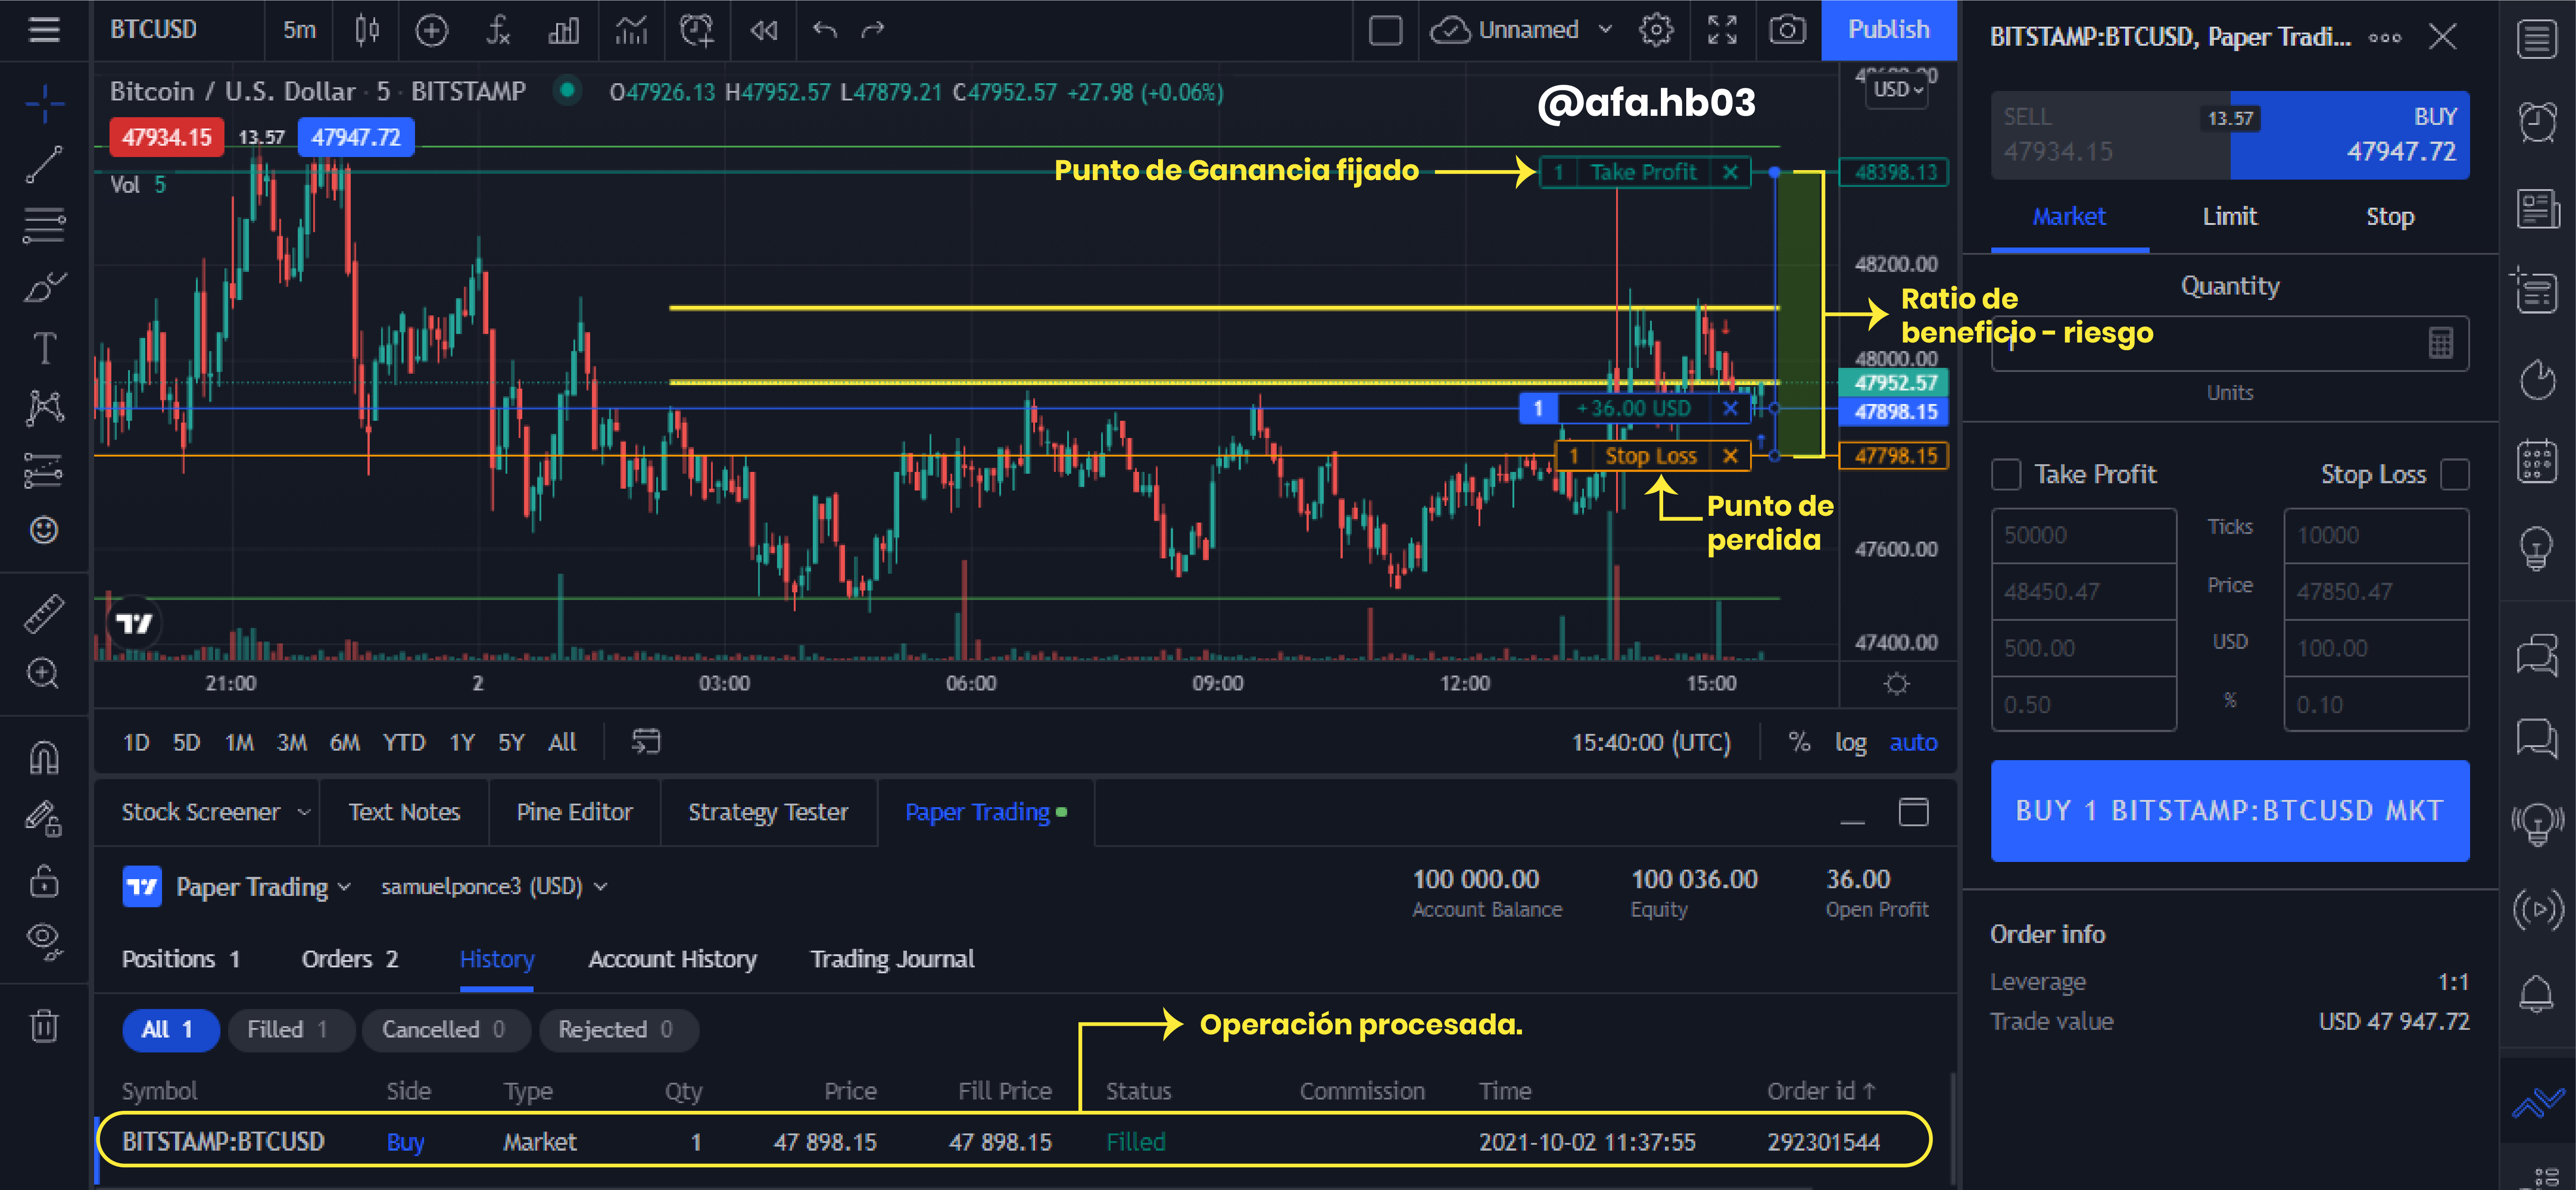Toggle log scale on price axis
This screenshot has height=1190, width=2576.
(x=1850, y=742)
